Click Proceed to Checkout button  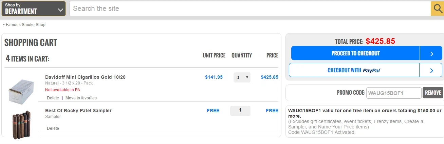click(x=355, y=53)
